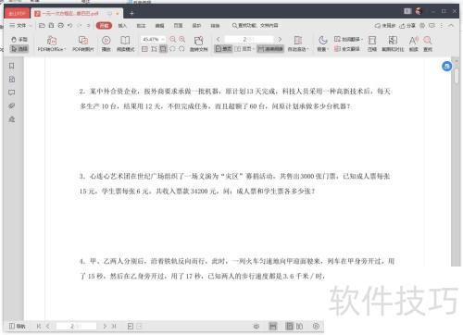Open the Convert ribbon tab

215,26
